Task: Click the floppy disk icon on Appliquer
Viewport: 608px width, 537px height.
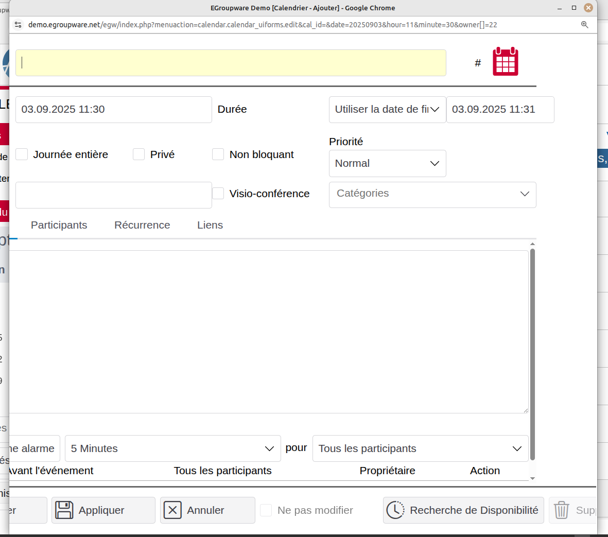Action: 64,510
